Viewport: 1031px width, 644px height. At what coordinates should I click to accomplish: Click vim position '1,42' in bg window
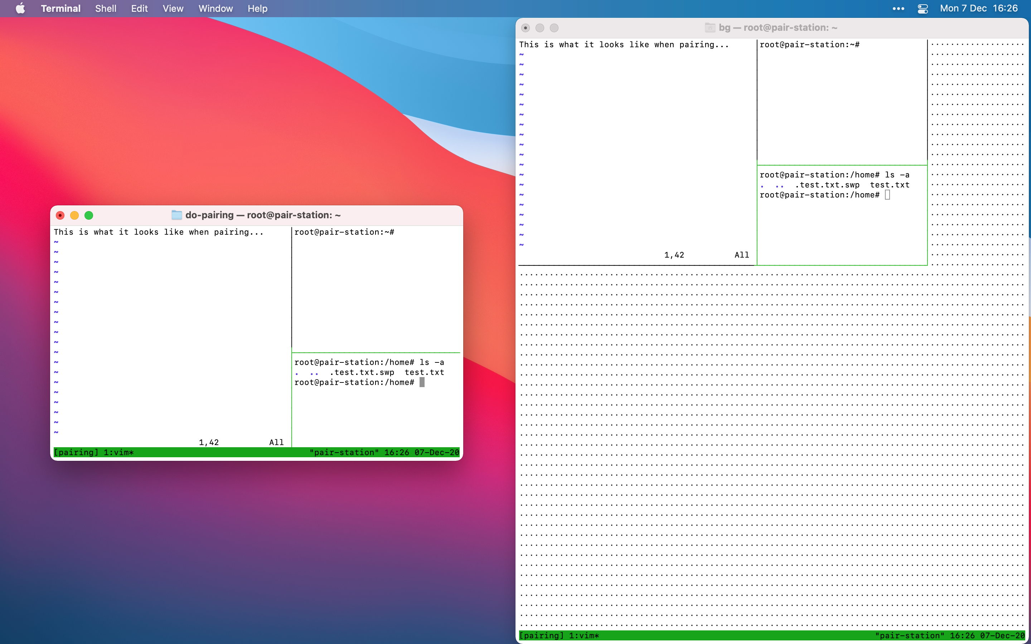point(674,255)
